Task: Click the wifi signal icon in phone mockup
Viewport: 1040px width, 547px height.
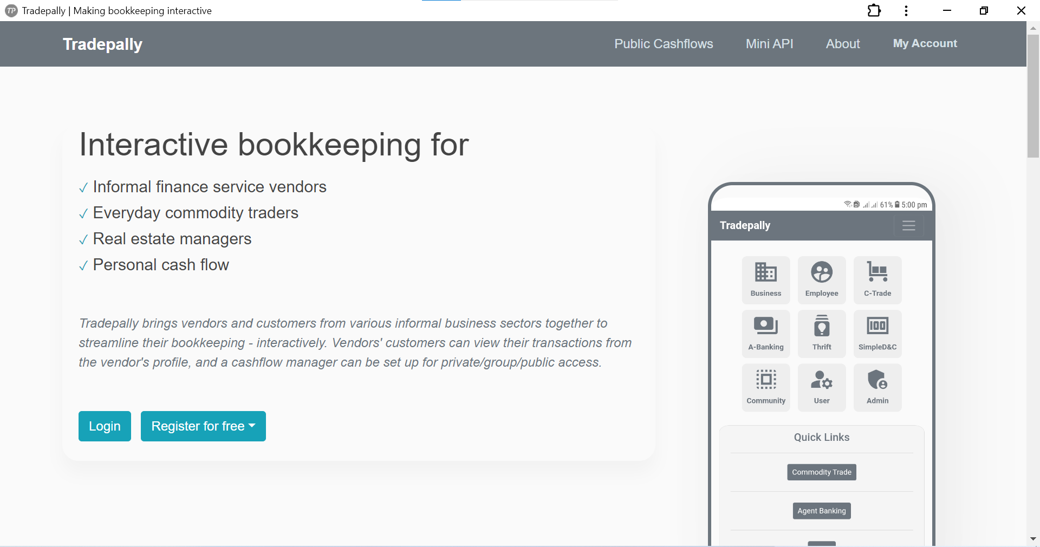Action: pos(848,204)
